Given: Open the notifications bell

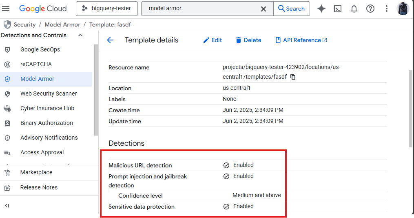Looking at the screenshot, I should [x=354, y=9].
